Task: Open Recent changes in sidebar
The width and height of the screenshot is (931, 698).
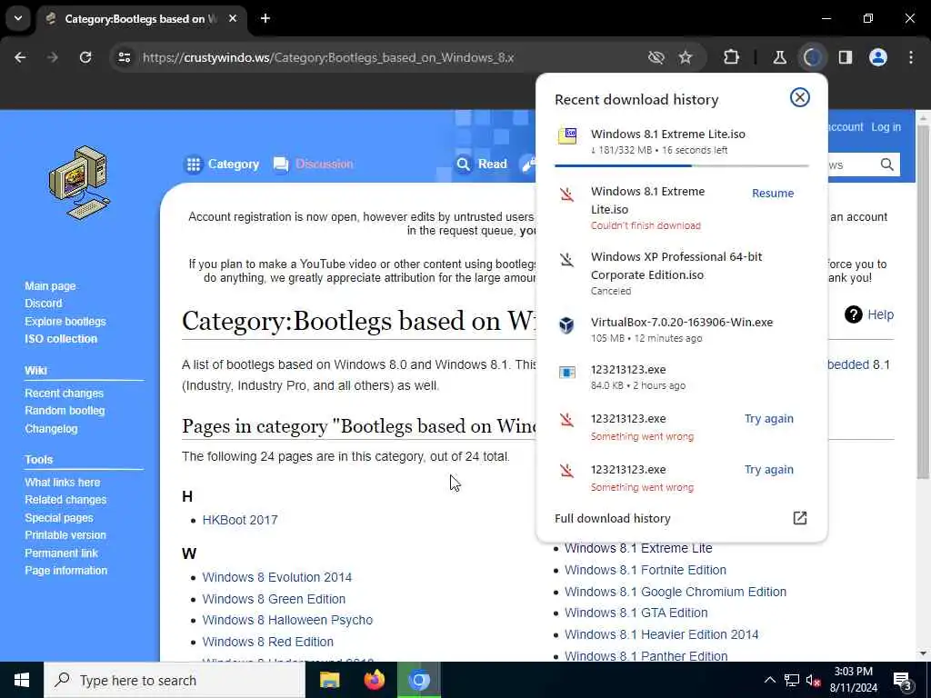Action: [65, 394]
